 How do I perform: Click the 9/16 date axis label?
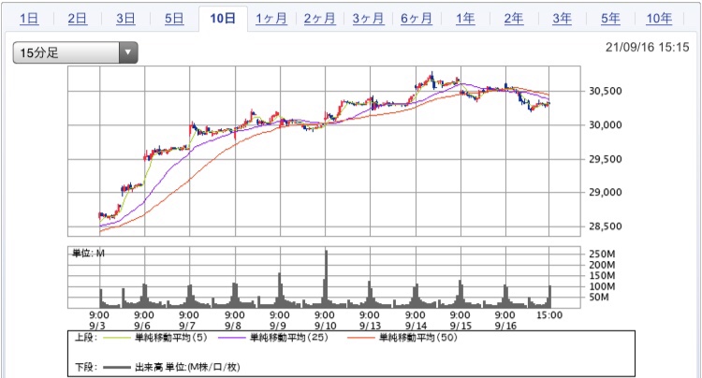pyautogui.click(x=505, y=326)
